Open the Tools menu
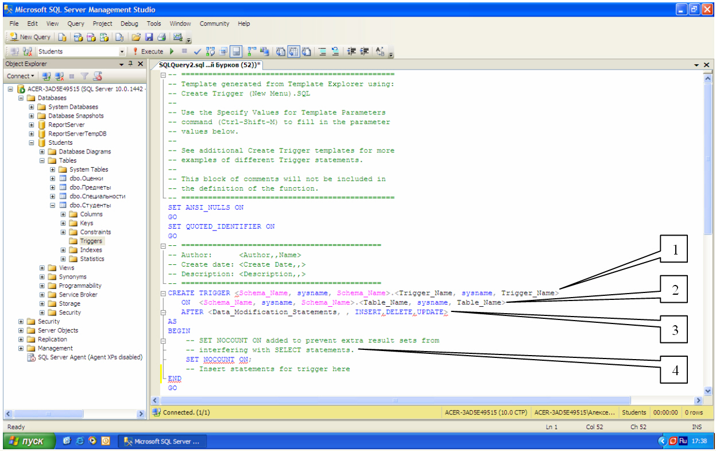716x451 pixels. pyautogui.click(x=154, y=24)
